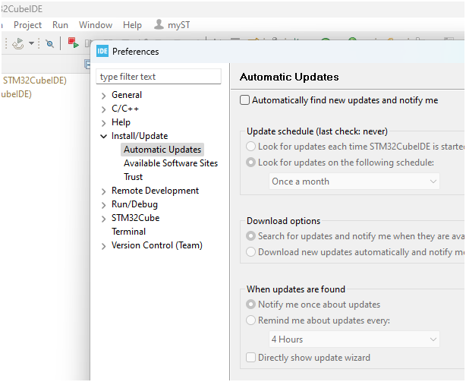Click the myST user icon in menu bar

tap(159, 24)
